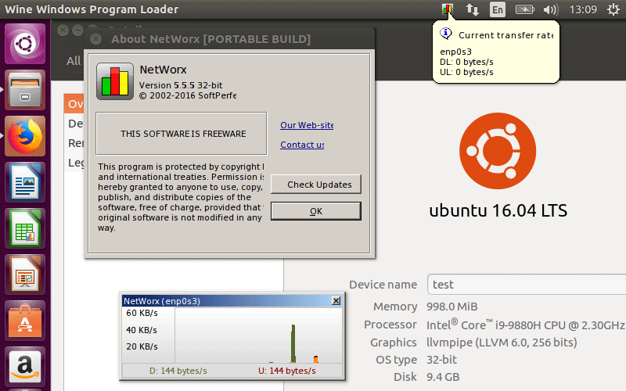Click the NetWorx traffic graph area
The height and width of the screenshot is (391, 626).
pos(258,335)
